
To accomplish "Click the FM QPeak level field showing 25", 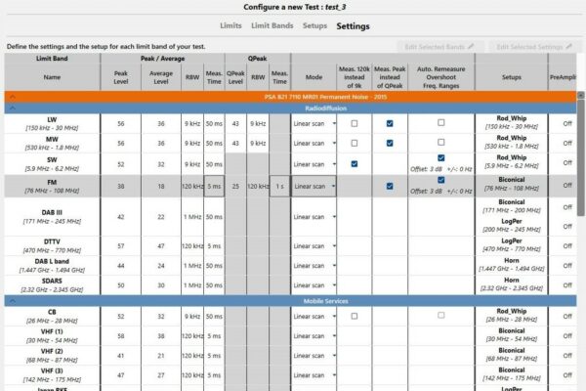I will (x=236, y=186).
